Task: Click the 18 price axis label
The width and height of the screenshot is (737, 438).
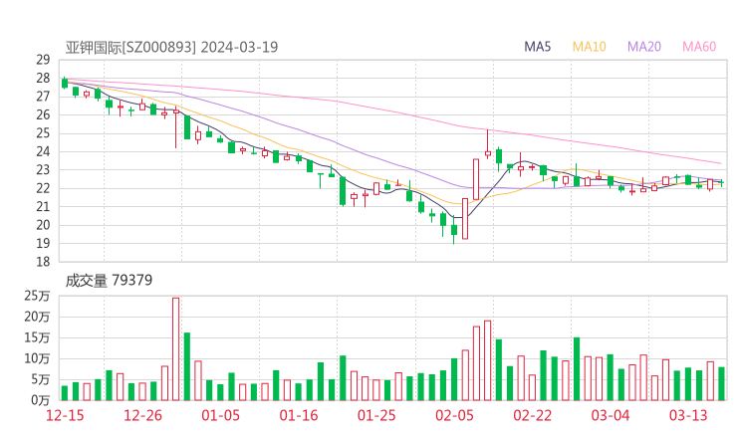Action: click(43, 262)
